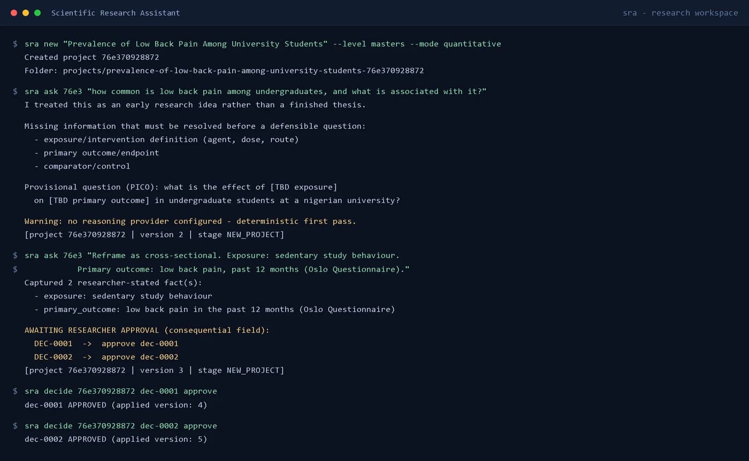Click the "Provisional question (PICO)" line
This screenshot has height=461, width=749.
coord(181,187)
